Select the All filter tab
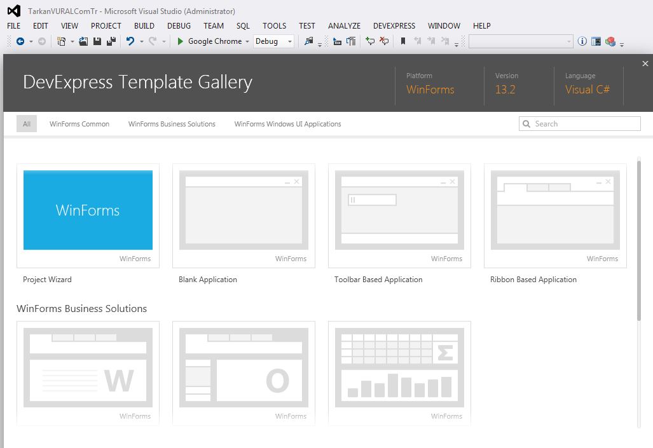Screen dimensions: 653x448 (27, 124)
